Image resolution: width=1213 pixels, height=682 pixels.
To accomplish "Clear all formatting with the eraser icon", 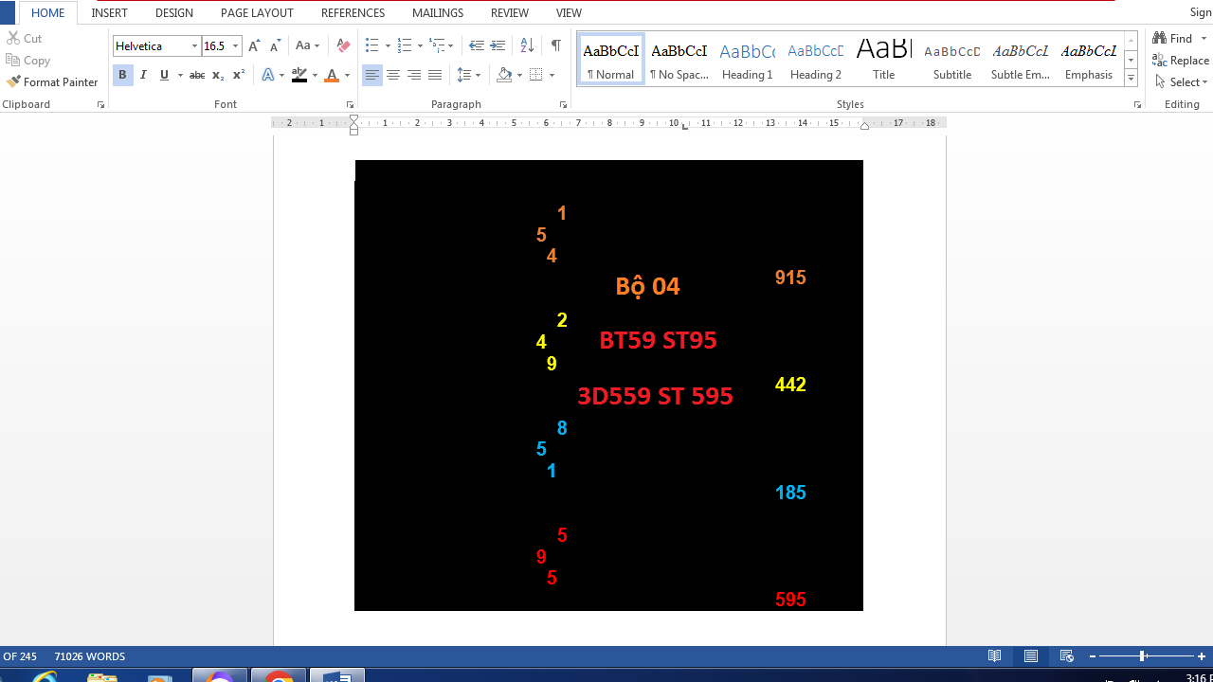I will (343, 45).
